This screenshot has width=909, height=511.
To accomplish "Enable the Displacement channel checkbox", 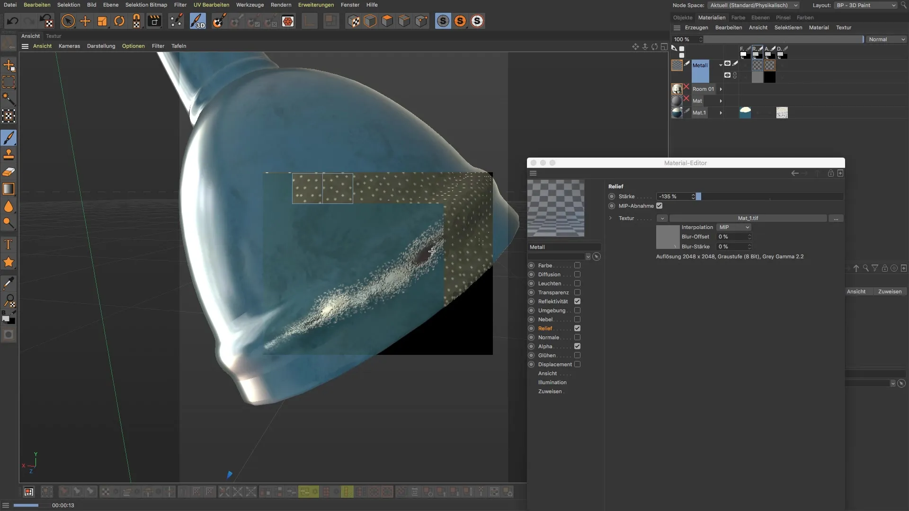I will coord(577,364).
